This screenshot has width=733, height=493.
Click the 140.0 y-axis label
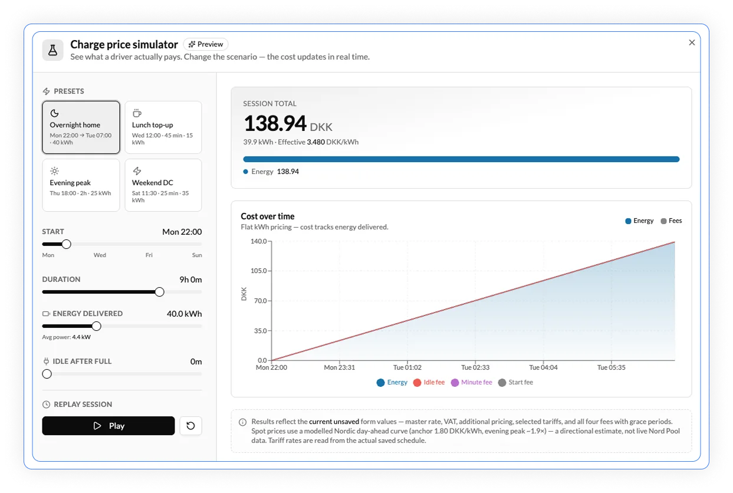coord(259,241)
